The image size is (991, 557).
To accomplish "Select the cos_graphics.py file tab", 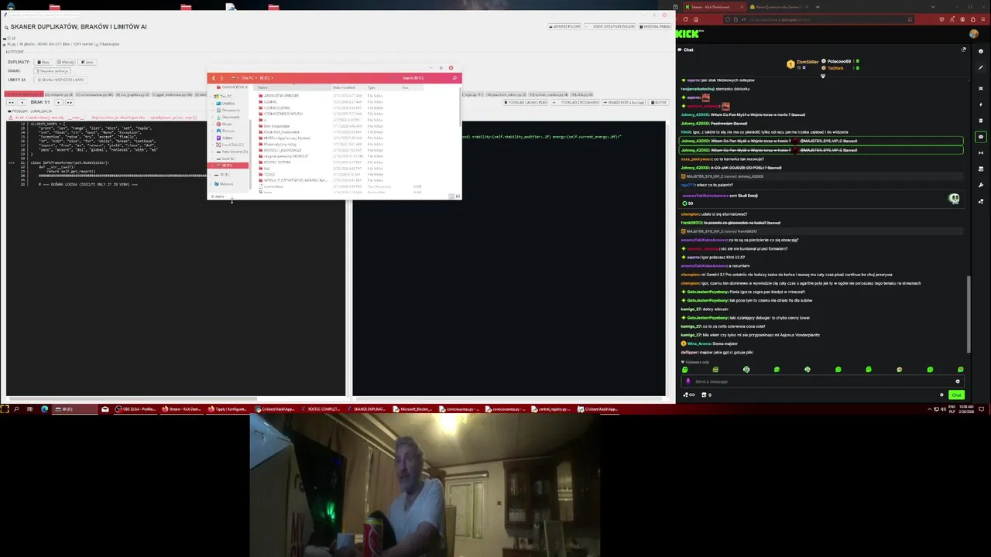I will point(133,94).
